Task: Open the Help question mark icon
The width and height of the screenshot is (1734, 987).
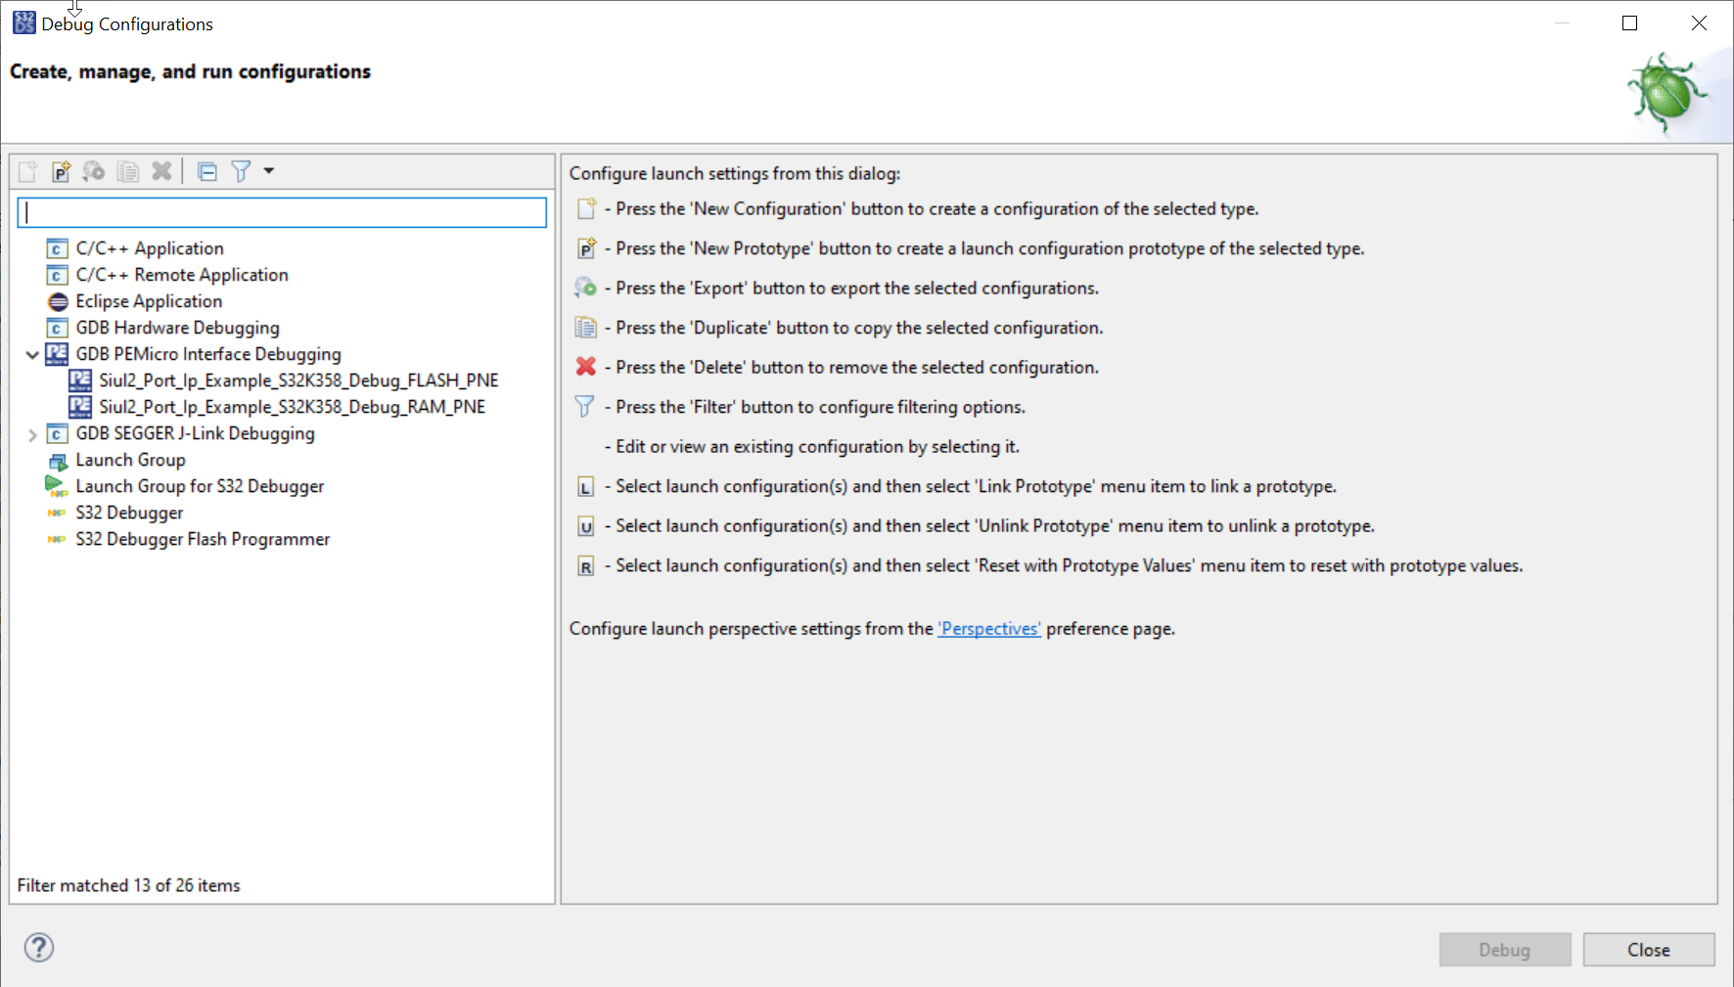Action: pos(39,947)
